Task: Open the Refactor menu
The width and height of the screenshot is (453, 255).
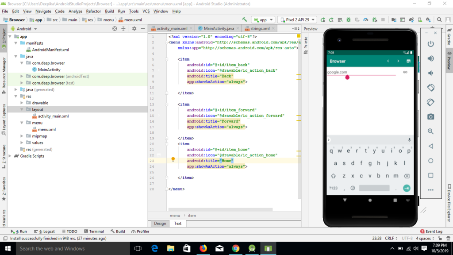Action: 93,11
